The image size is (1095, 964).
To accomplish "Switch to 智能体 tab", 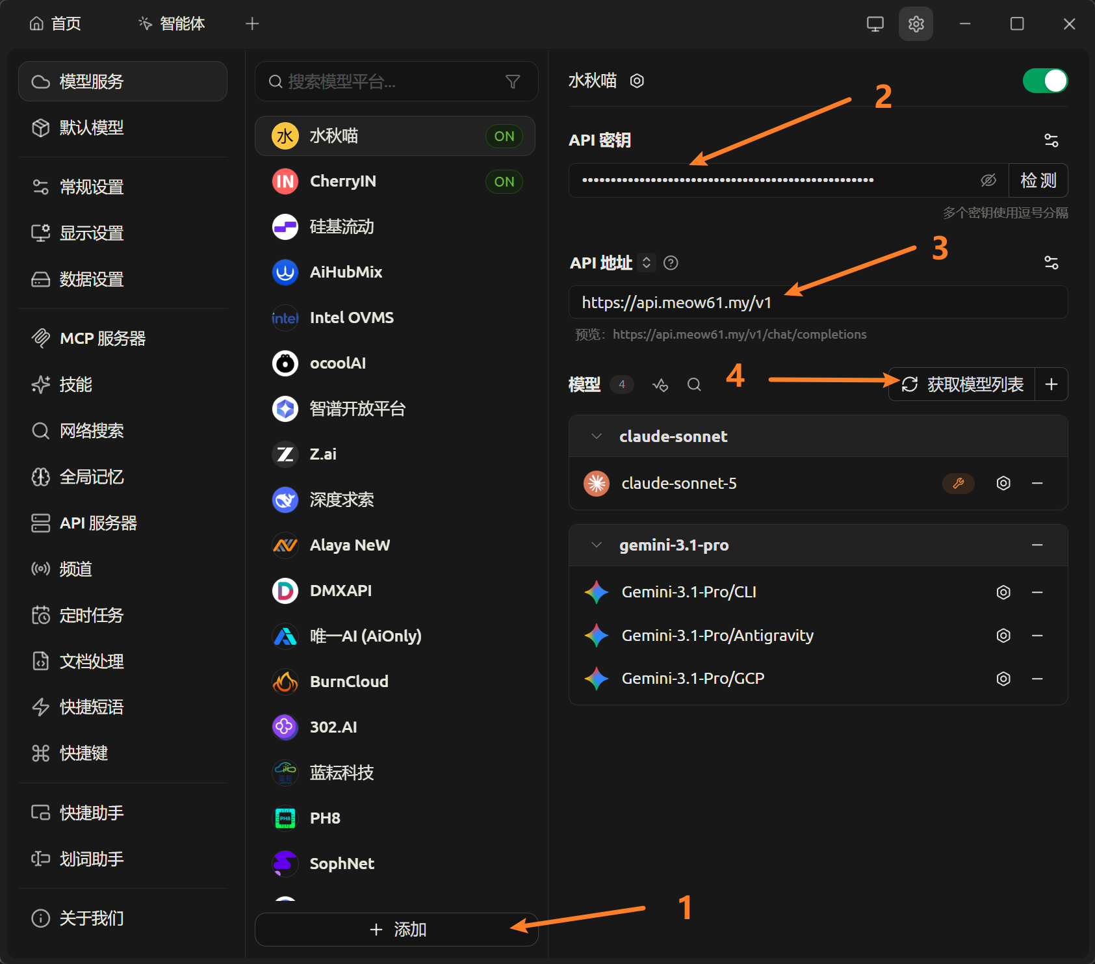I will 172,24.
